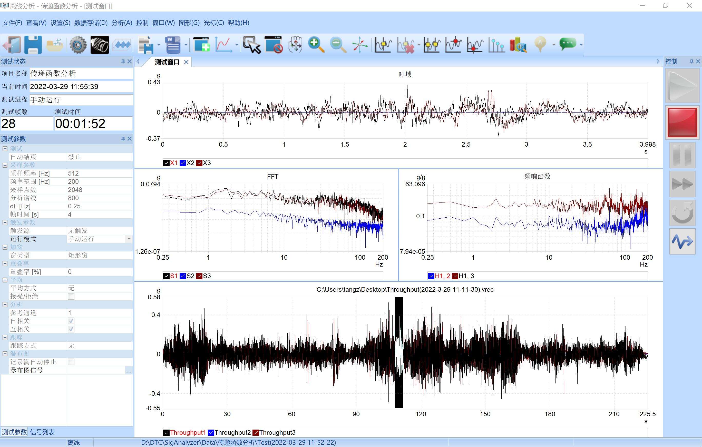
Task: Switch to the 信号列表 tab
Action: click(x=42, y=432)
